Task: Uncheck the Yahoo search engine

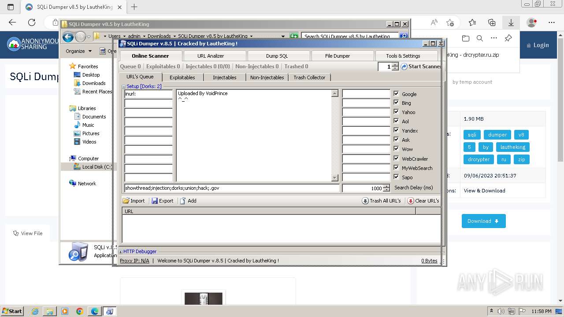Action: pyautogui.click(x=396, y=112)
